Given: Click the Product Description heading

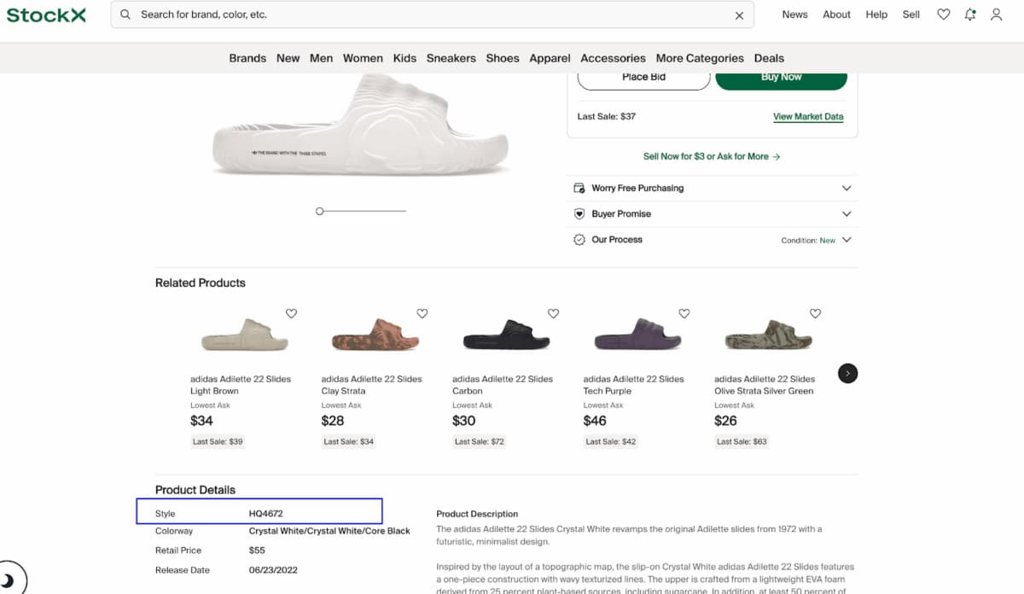Looking at the screenshot, I should 477,514.
